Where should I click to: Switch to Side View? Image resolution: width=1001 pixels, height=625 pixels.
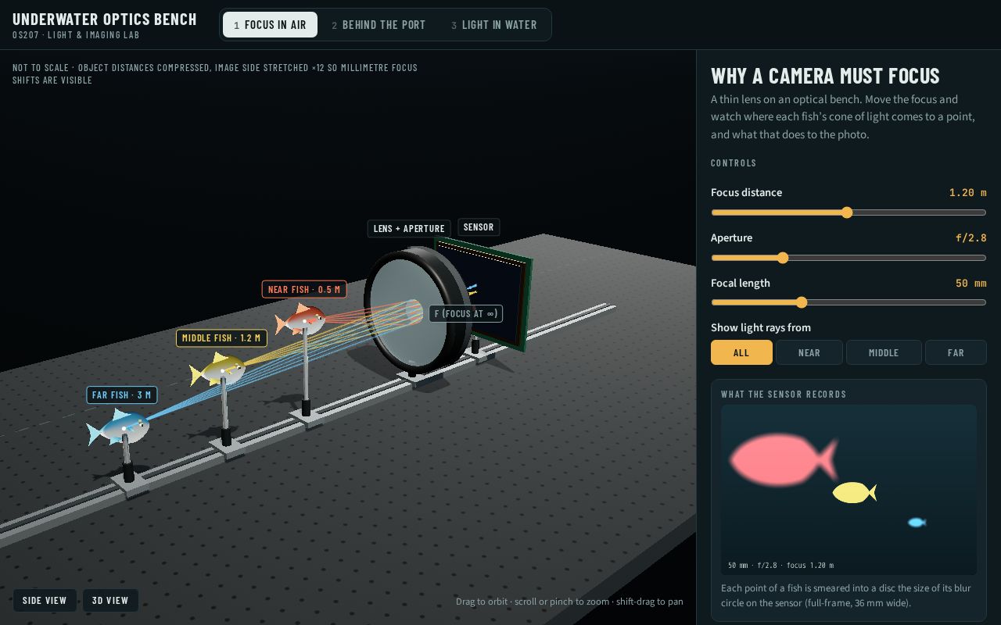pos(45,600)
